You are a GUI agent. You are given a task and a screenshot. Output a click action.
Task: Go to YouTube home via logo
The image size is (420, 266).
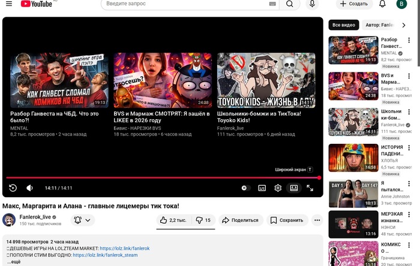36,4
